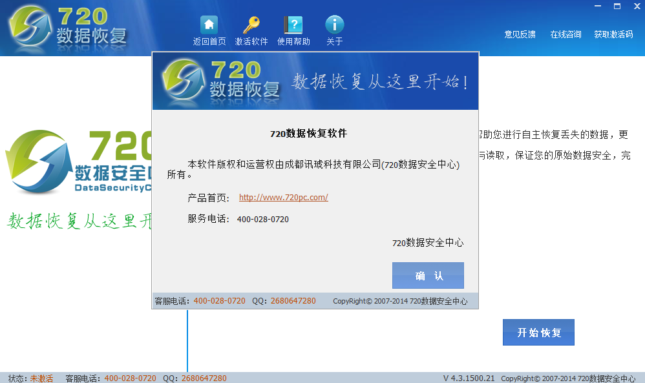Viewport: 645px width, 383px height.
Task: Click 客服电话 number in dialog footer
Action: 219,301
